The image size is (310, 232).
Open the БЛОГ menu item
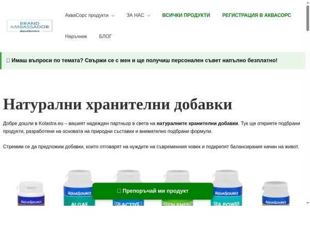pos(105,37)
